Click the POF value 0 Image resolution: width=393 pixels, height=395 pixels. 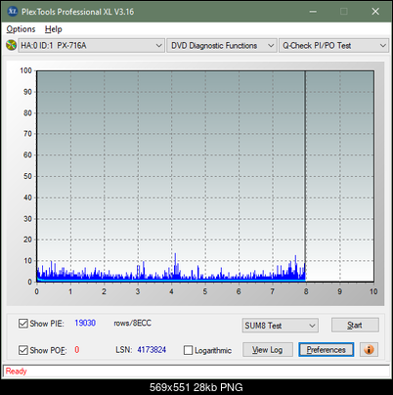(77, 350)
